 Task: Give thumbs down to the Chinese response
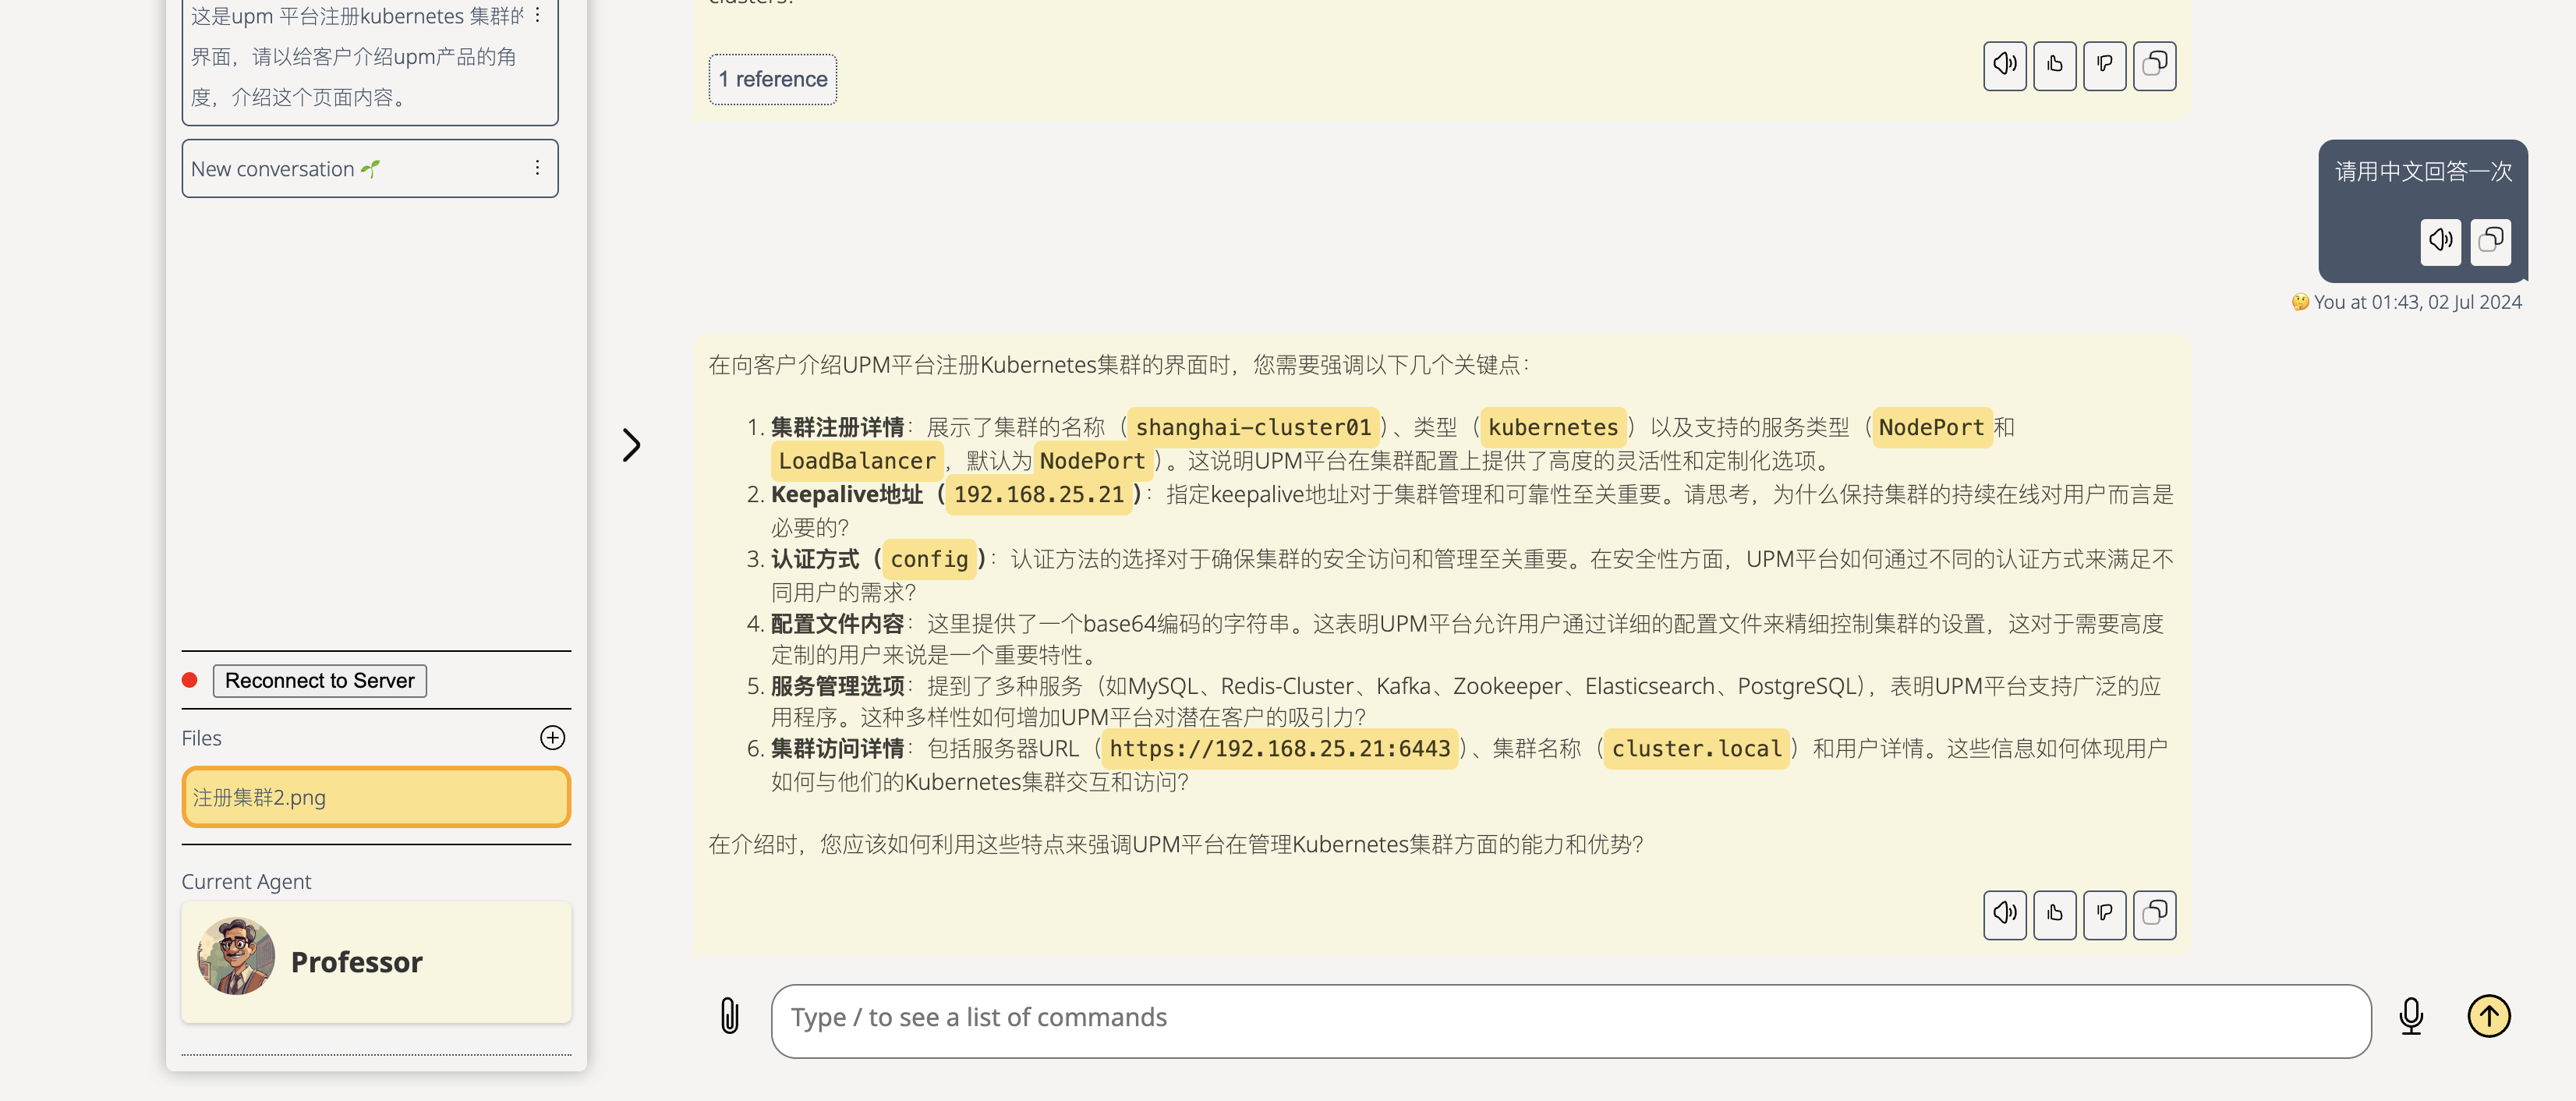point(2104,914)
